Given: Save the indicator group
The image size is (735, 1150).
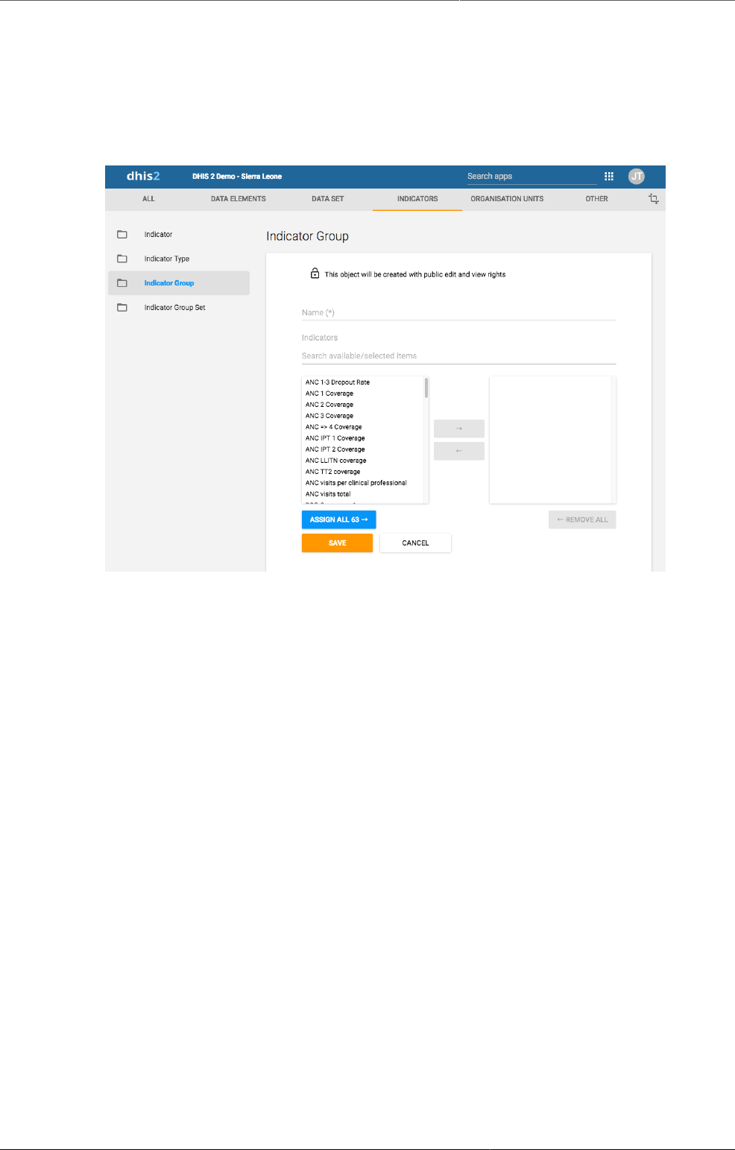Looking at the screenshot, I should click(337, 543).
